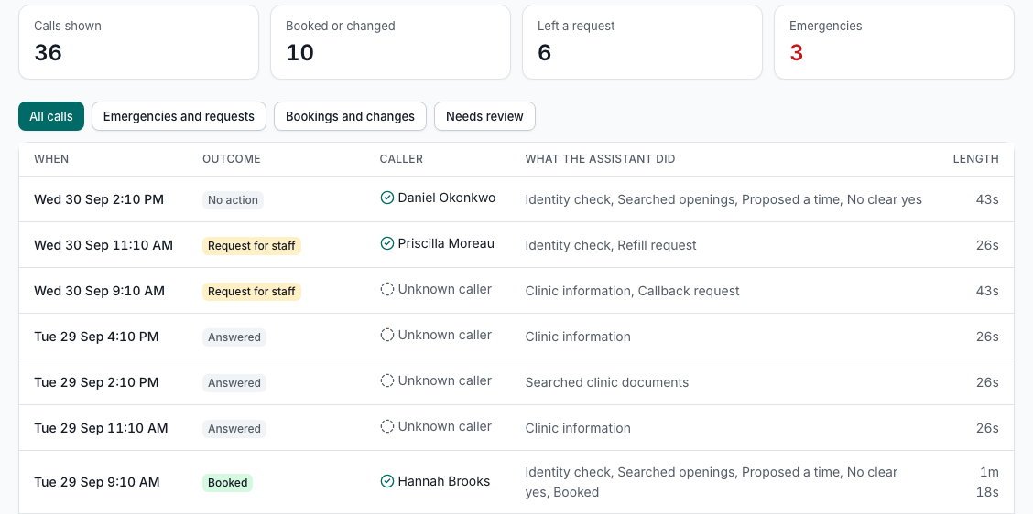Click Identity check, Refill request description
This screenshot has height=514, width=1033.
tap(611, 245)
